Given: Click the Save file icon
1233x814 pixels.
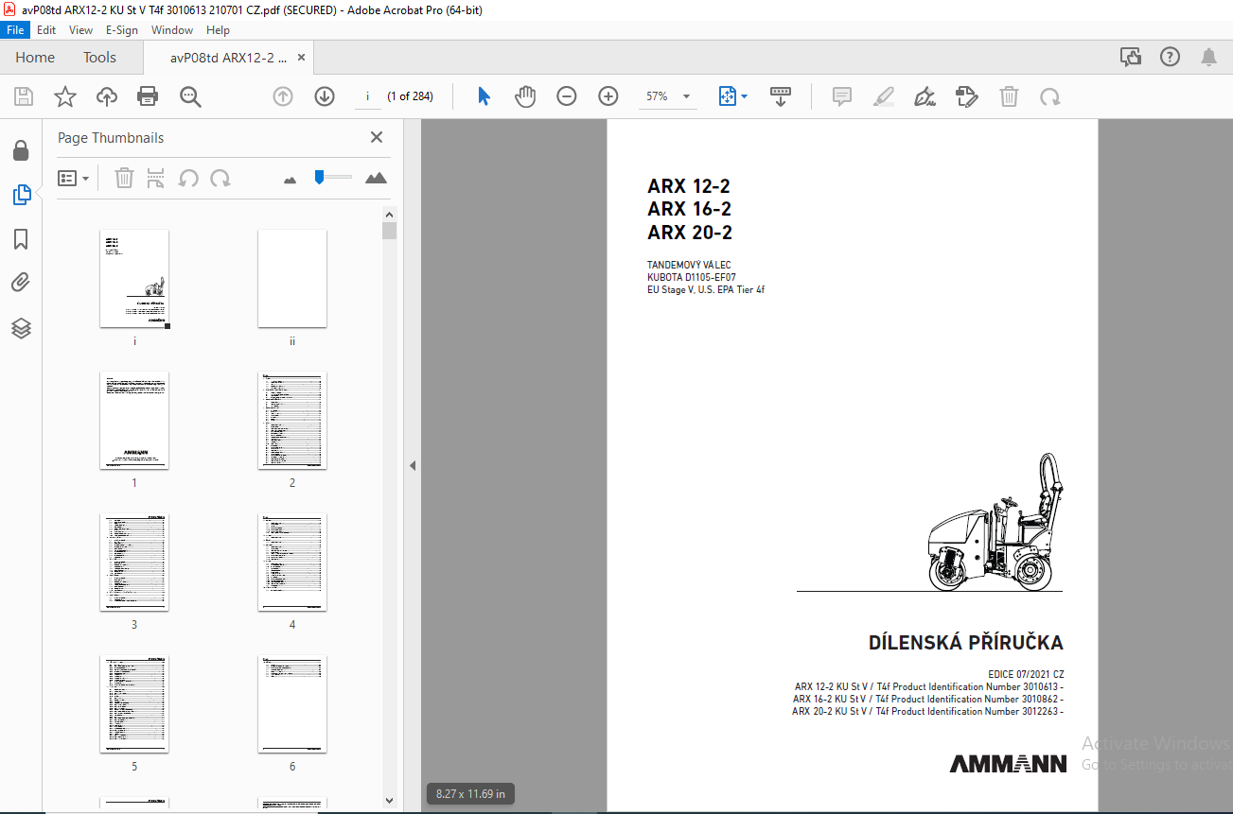Looking at the screenshot, I should click(24, 96).
